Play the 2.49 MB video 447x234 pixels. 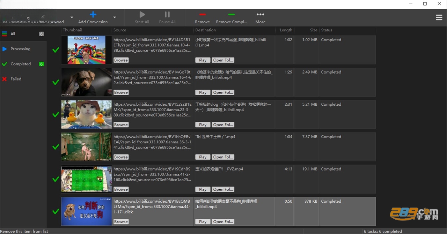203,92
